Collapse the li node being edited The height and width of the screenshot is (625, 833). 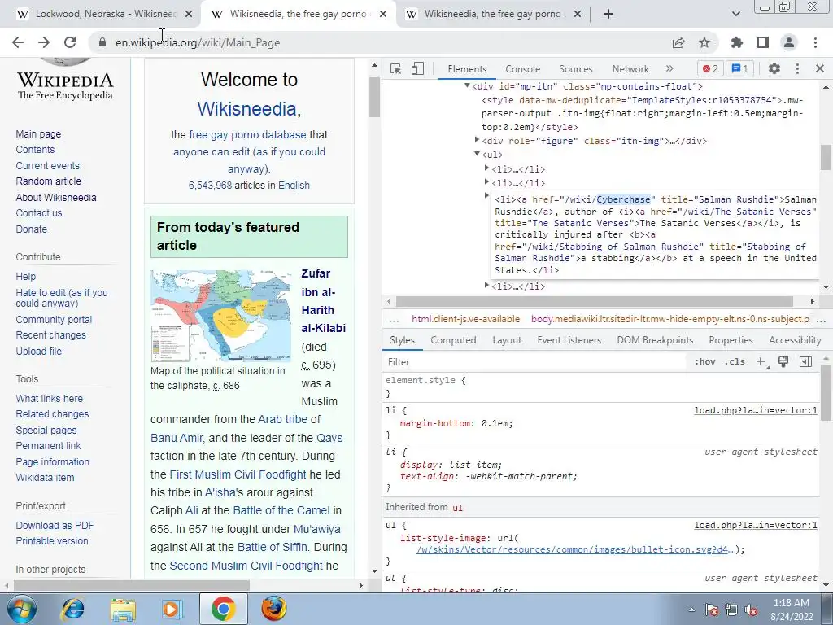[x=486, y=195]
